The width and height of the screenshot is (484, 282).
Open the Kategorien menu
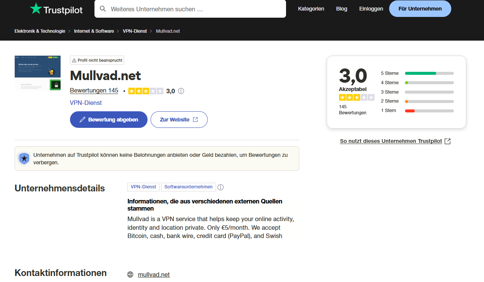click(311, 9)
